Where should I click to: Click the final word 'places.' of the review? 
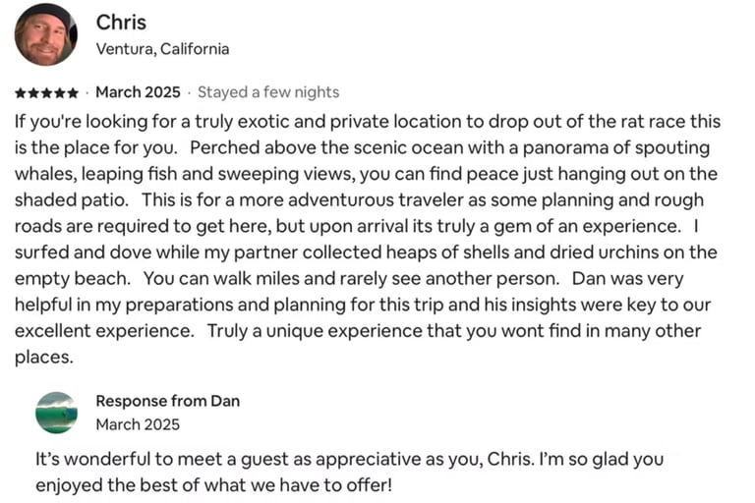pyautogui.click(x=43, y=357)
